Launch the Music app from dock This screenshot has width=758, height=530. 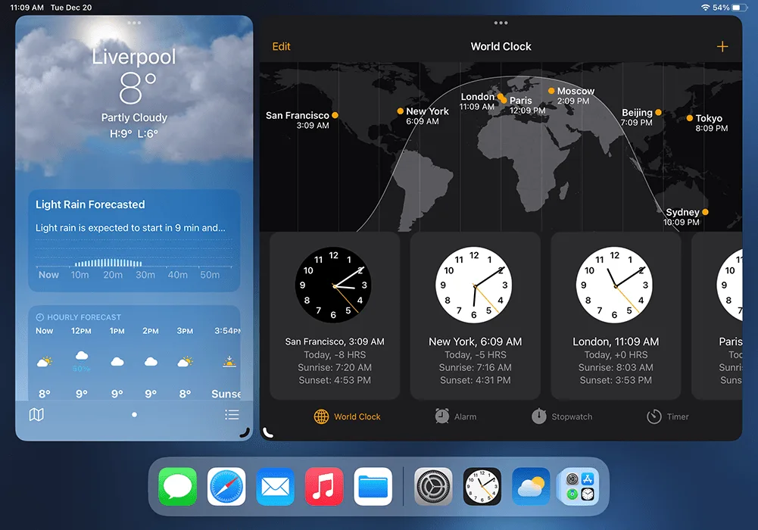tap(324, 486)
